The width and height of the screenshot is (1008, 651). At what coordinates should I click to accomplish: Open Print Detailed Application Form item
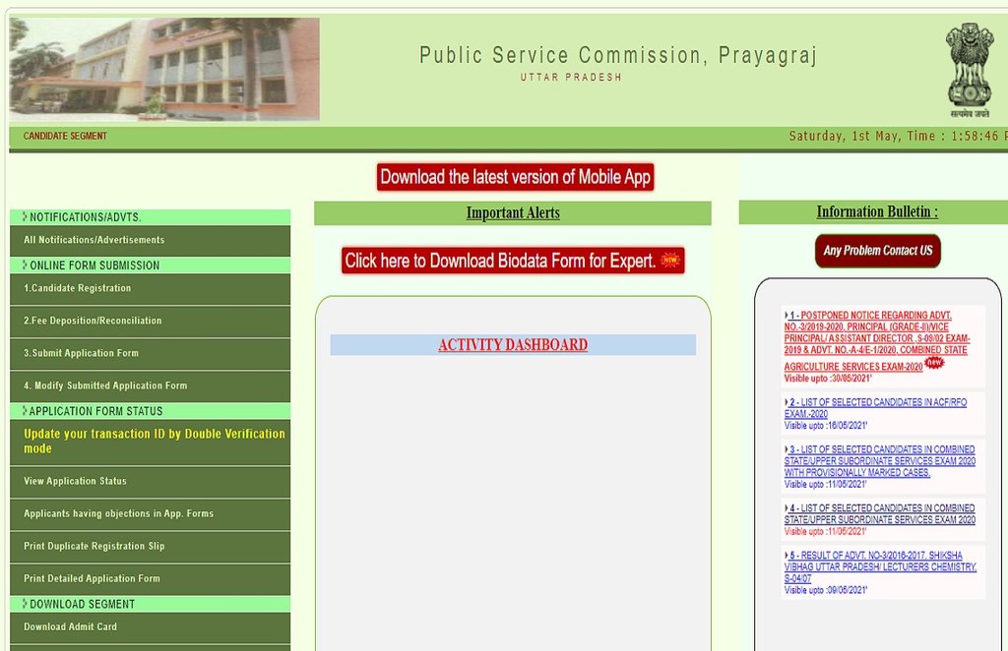tap(150, 579)
